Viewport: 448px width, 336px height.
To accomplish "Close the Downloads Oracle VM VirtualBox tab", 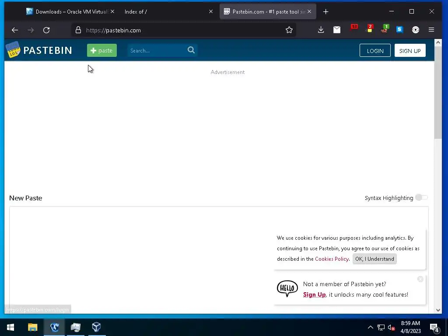I will tap(112, 11).
